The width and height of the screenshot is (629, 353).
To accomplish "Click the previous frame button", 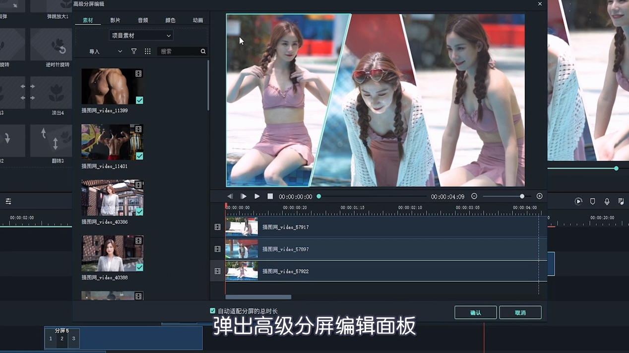I will (x=230, y=197).
